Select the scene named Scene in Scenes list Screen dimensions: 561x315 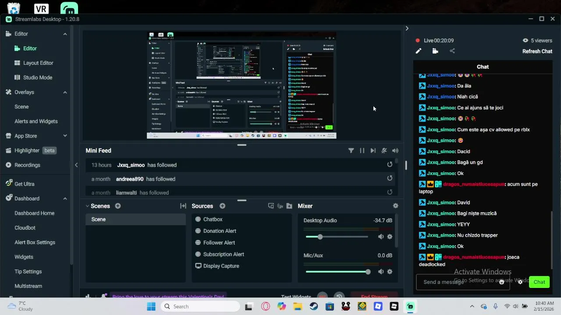click(135, 219)
